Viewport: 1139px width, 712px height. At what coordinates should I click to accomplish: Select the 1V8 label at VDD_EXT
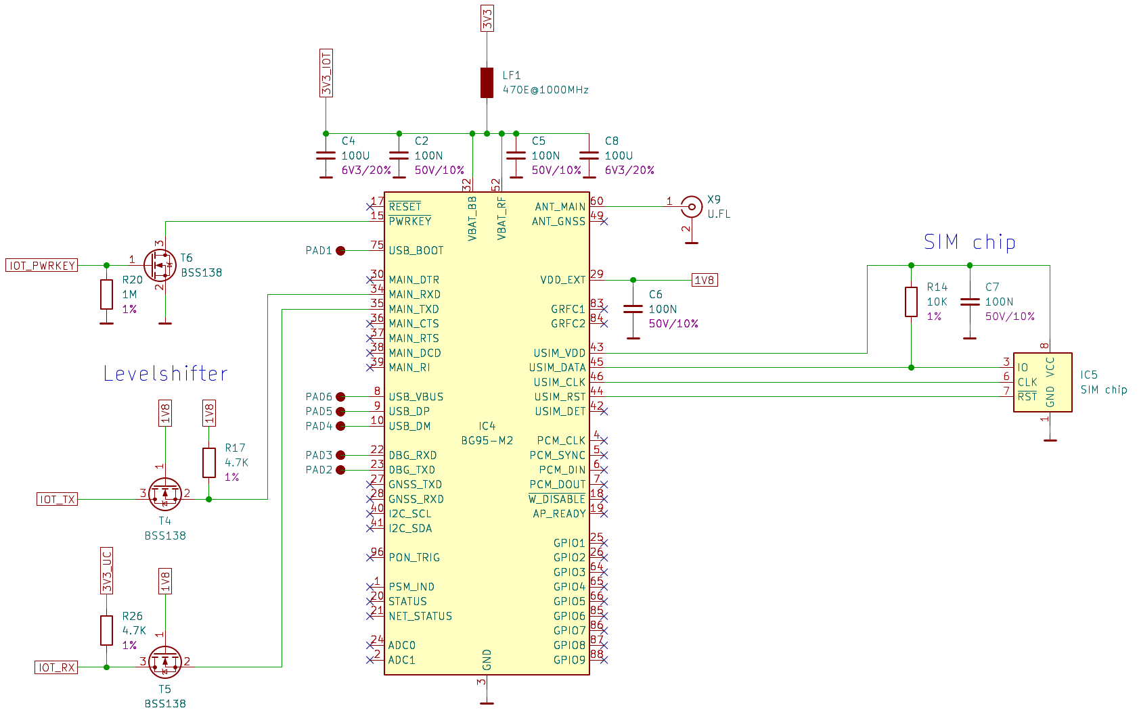(705, 280)
